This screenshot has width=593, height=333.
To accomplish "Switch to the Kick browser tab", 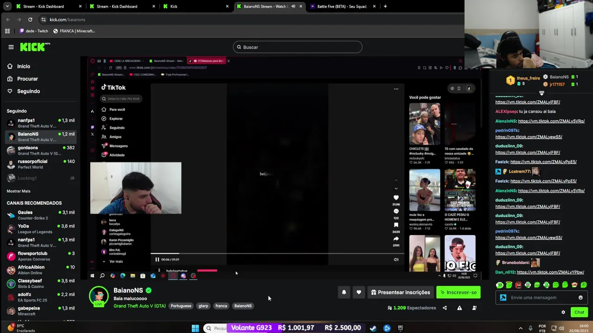I will [x=196, y=6].
